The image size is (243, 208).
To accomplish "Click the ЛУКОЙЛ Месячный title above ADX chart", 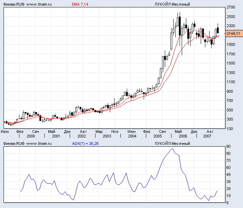I will point(172,143).
